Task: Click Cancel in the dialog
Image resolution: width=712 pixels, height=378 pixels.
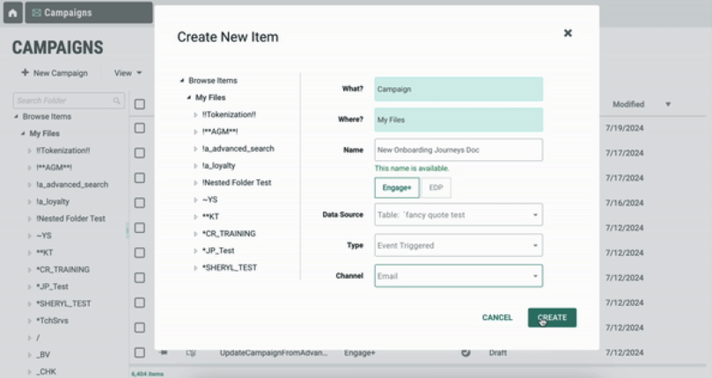Action: click(497, 317)
